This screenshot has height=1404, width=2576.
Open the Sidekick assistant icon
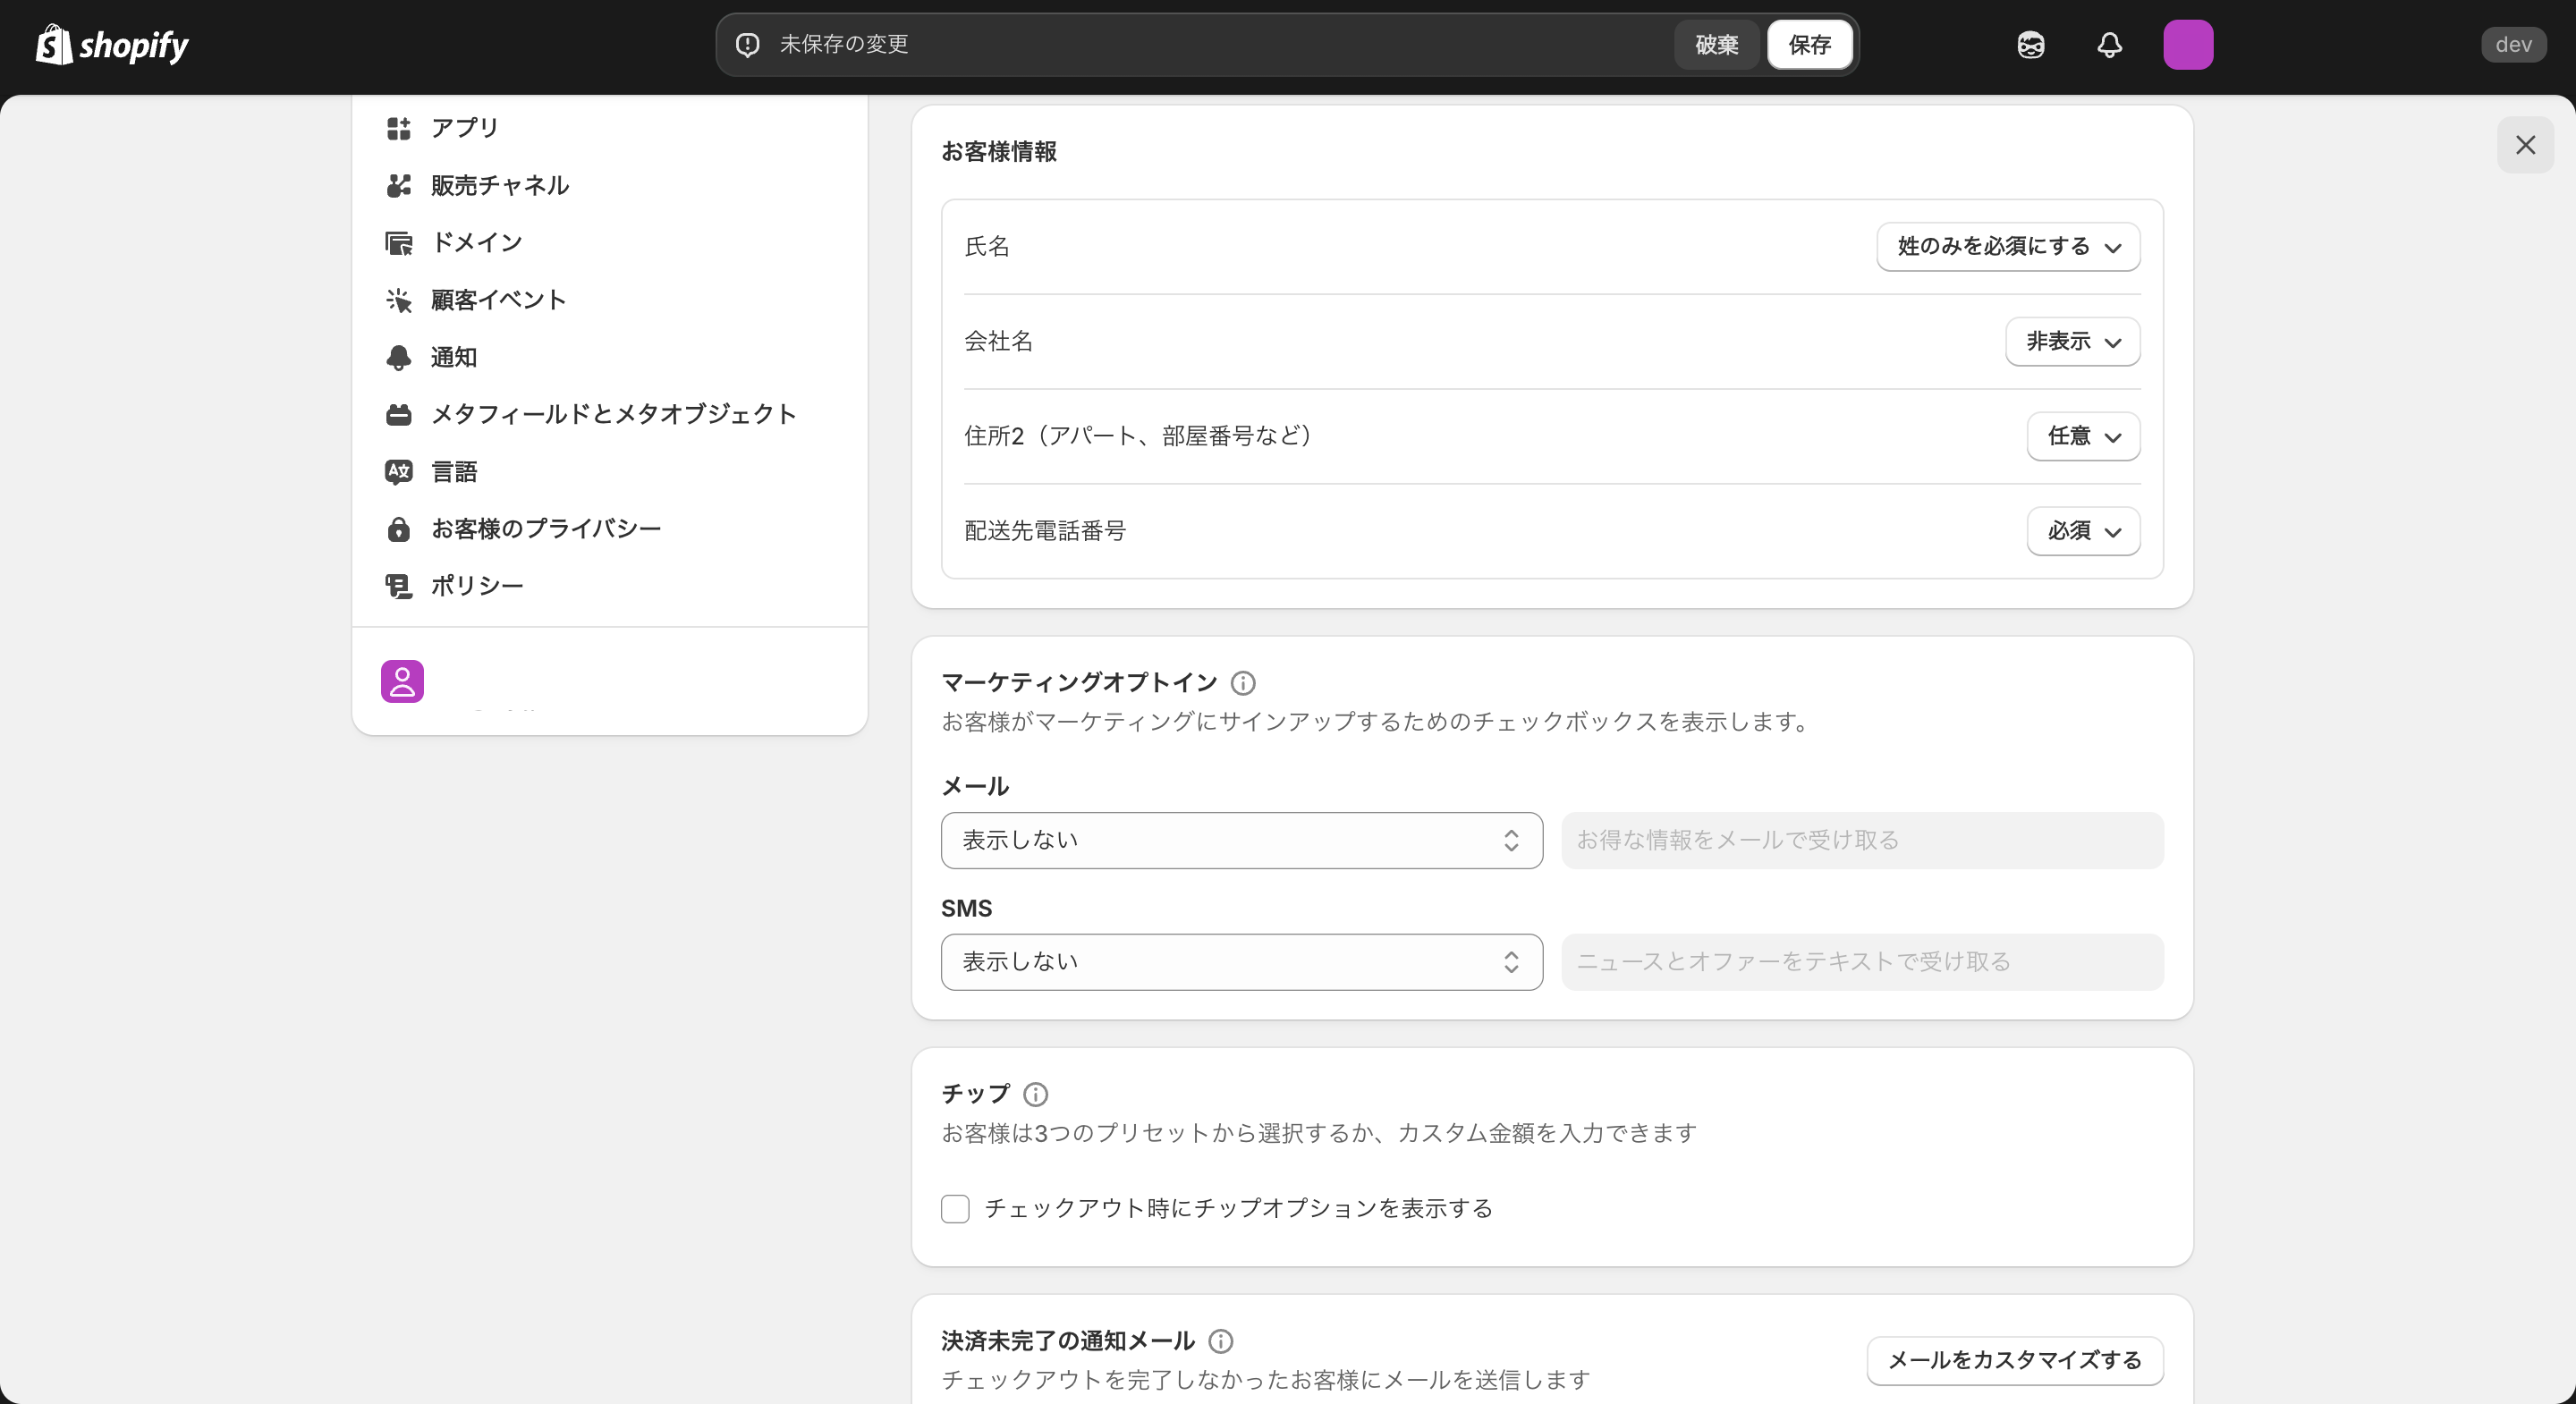click(2030, 45)
